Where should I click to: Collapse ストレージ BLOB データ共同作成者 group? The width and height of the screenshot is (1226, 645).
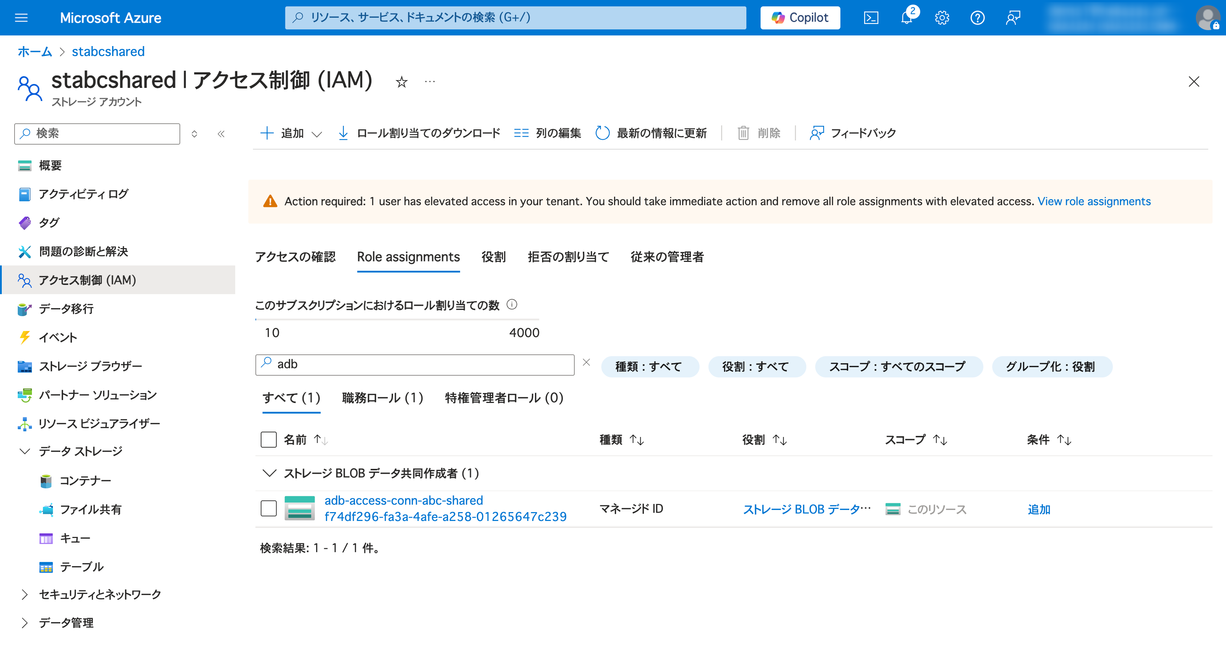coord(269,473)
